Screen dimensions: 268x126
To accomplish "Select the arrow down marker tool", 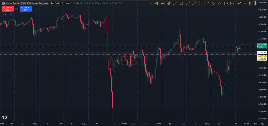I will pos(213,3).
